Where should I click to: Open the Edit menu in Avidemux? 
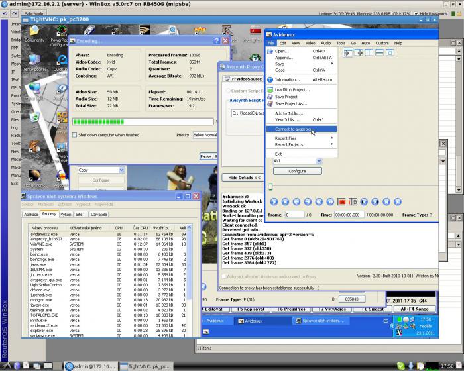pos(283,43)
